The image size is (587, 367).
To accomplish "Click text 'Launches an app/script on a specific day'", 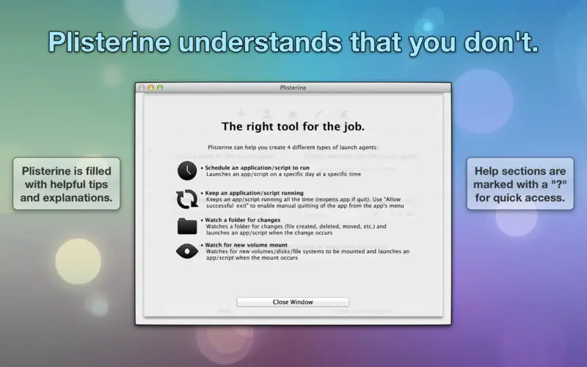I will tap(283, 174).
